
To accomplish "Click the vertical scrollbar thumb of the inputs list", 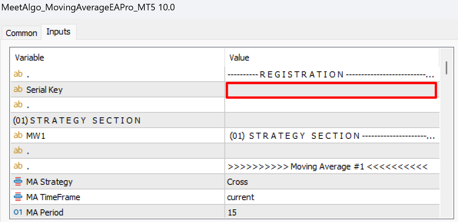I will pos(446,68).
